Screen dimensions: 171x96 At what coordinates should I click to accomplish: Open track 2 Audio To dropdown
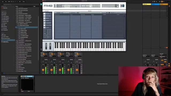(x=53, y=56)
